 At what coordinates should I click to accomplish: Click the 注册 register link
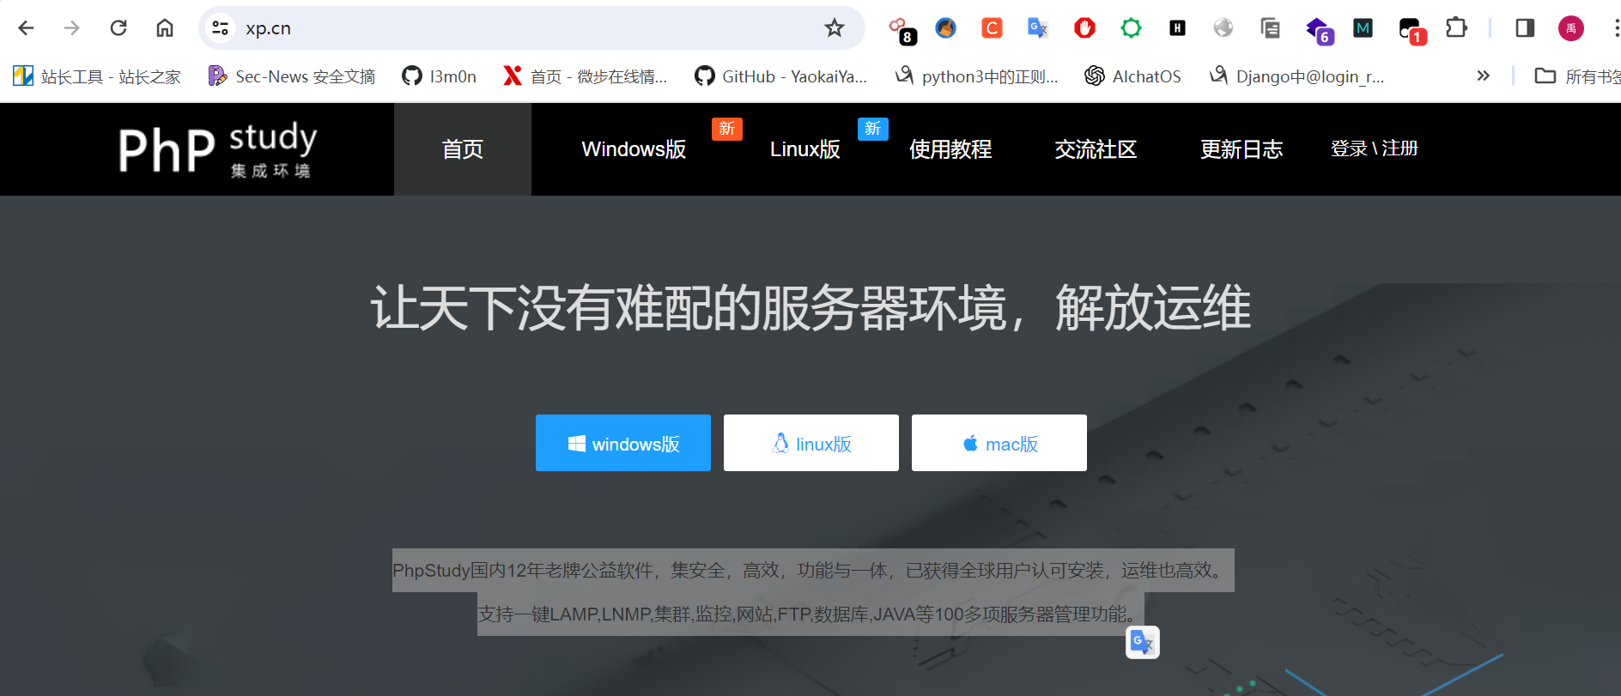[1400, 148]
